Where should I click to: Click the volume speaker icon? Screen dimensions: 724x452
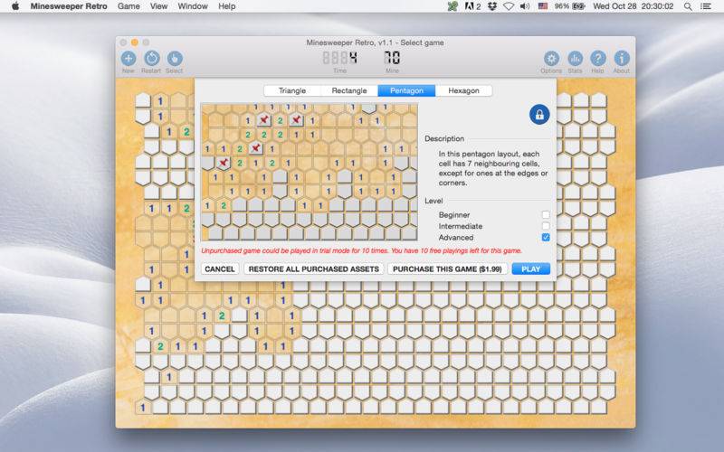click(x=525, y=6)
